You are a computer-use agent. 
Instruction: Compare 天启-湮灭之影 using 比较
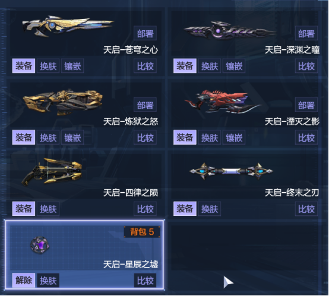306,137
